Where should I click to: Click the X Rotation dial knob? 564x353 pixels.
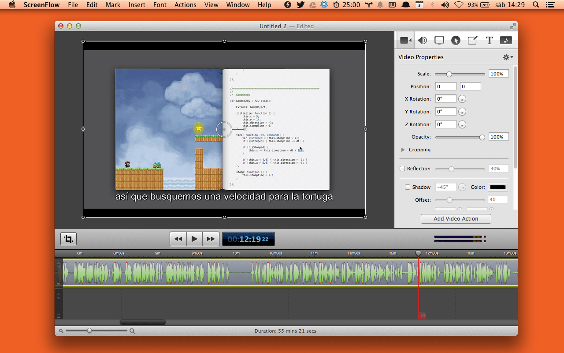[462, 99]
